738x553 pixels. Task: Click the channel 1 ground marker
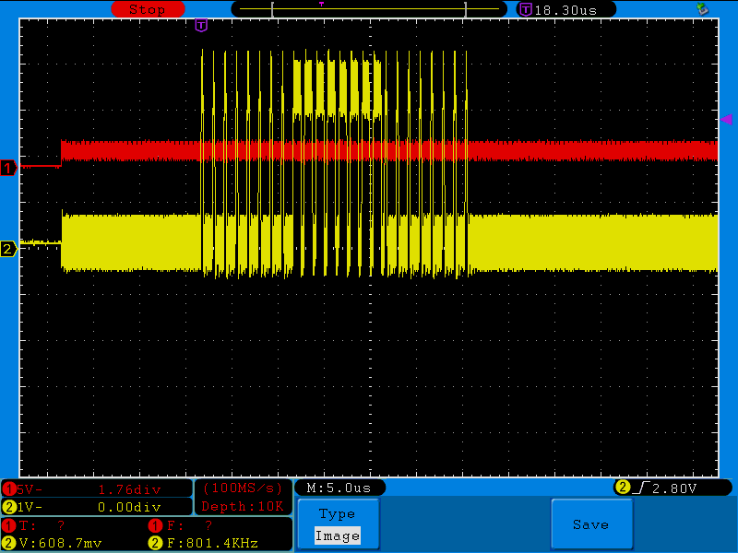[x=8, y=168]
